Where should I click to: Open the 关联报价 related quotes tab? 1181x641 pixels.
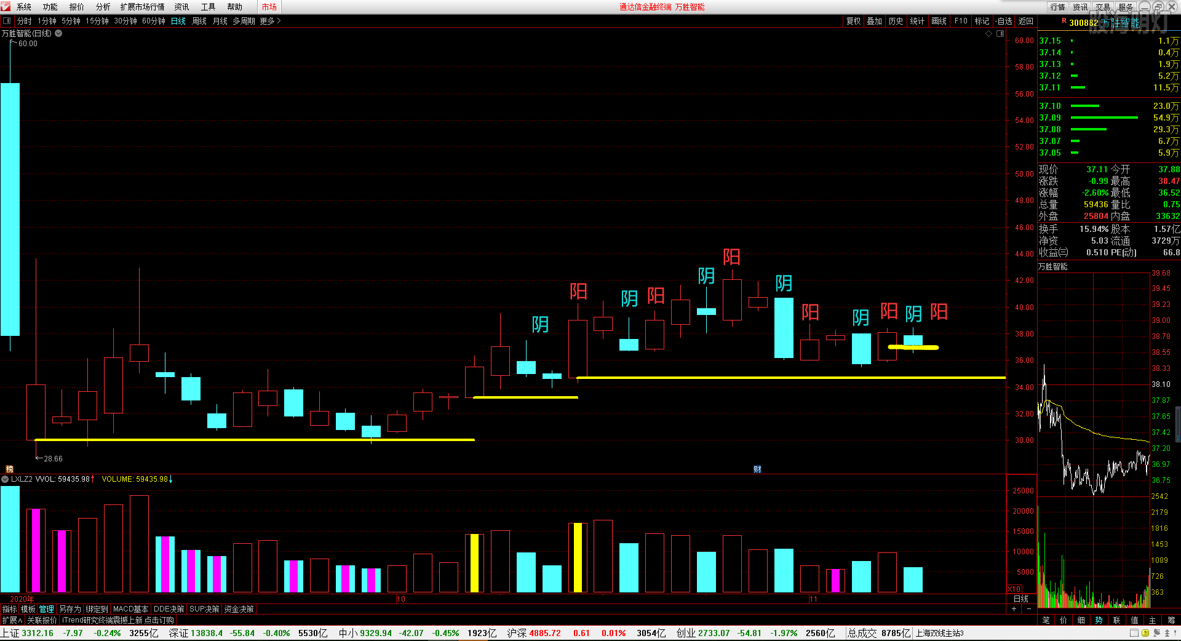click(42, 620)
